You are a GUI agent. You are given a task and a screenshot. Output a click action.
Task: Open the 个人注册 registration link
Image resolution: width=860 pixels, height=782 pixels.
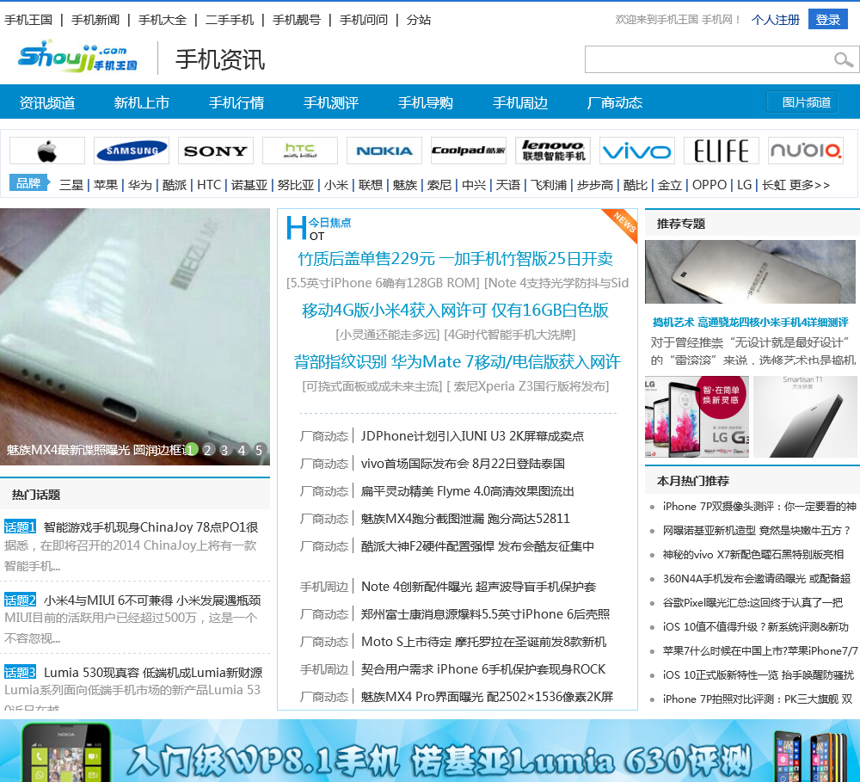click(776, 20)
